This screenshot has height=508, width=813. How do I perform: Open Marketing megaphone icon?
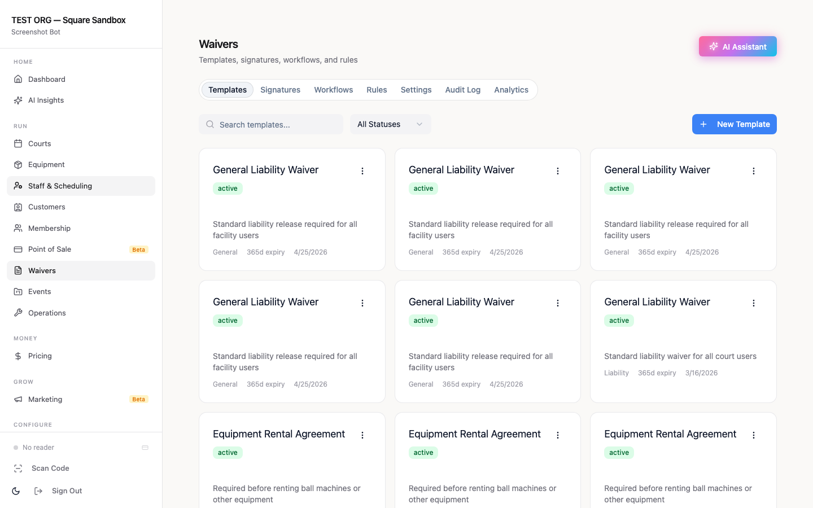[18, 400]
